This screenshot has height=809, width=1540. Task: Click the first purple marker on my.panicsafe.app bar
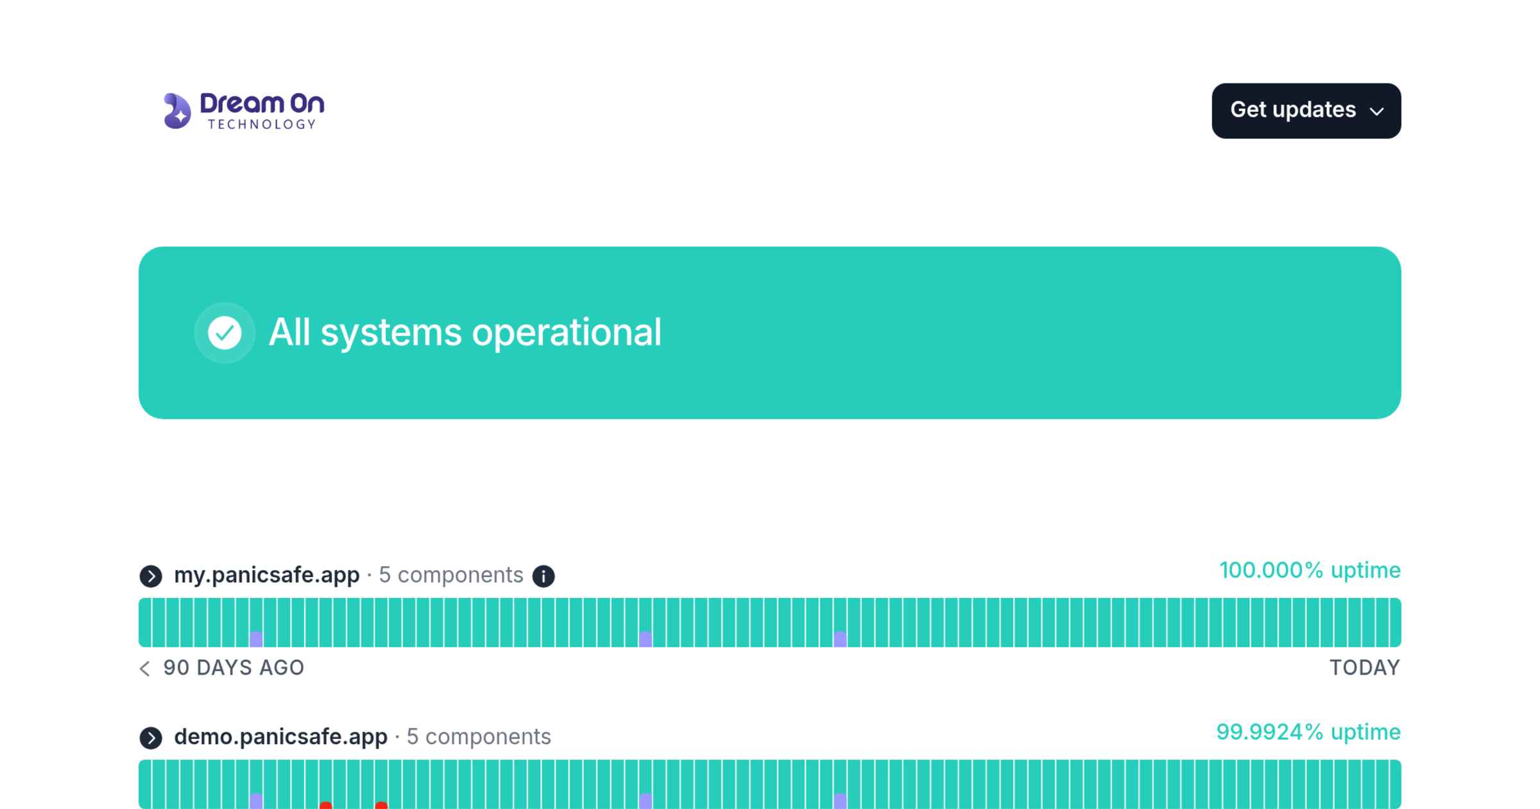256,638
